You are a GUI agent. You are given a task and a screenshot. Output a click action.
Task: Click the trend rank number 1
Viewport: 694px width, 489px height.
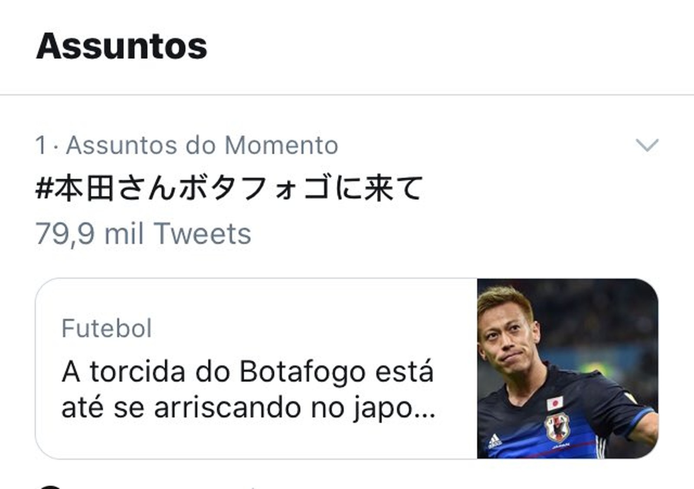(41, 145)
